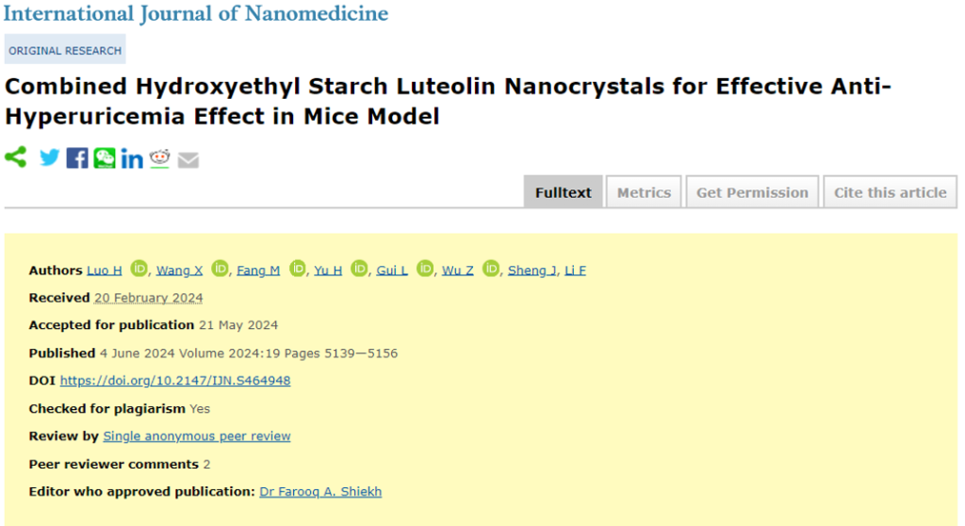Share the article on LinkedIn

[132, 159]
